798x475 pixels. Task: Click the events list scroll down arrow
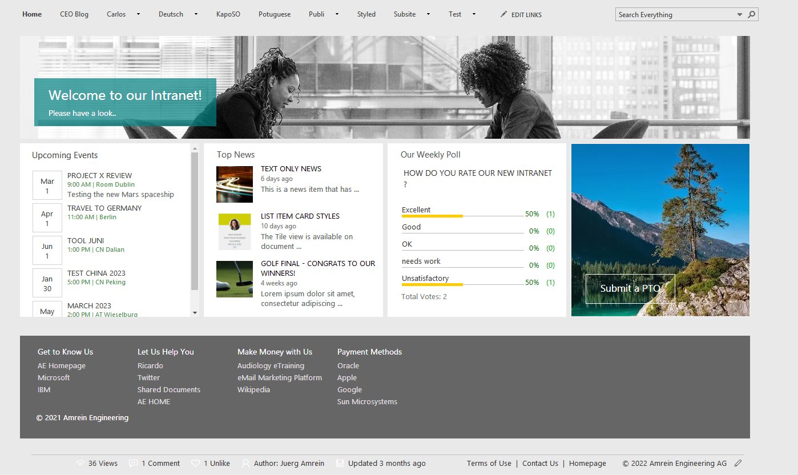pyautogui.click(x=195, y=312)
